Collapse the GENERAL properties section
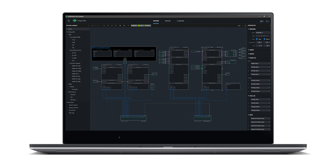Viewport: 336px width, 168px height. pos(248,29)
